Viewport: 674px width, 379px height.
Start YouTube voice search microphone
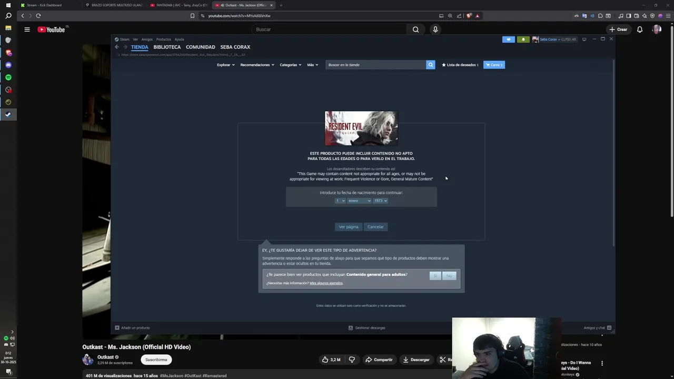435,29
